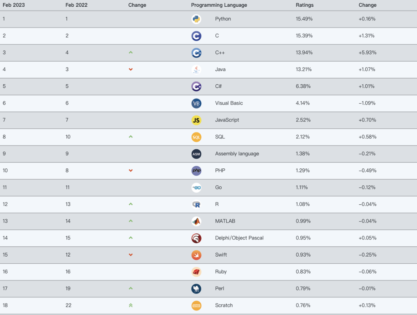Image resolution: width=417 pixels, height=315 pixels.
Task: Click the green up arrow in SQL row
Action: point(131,137)
